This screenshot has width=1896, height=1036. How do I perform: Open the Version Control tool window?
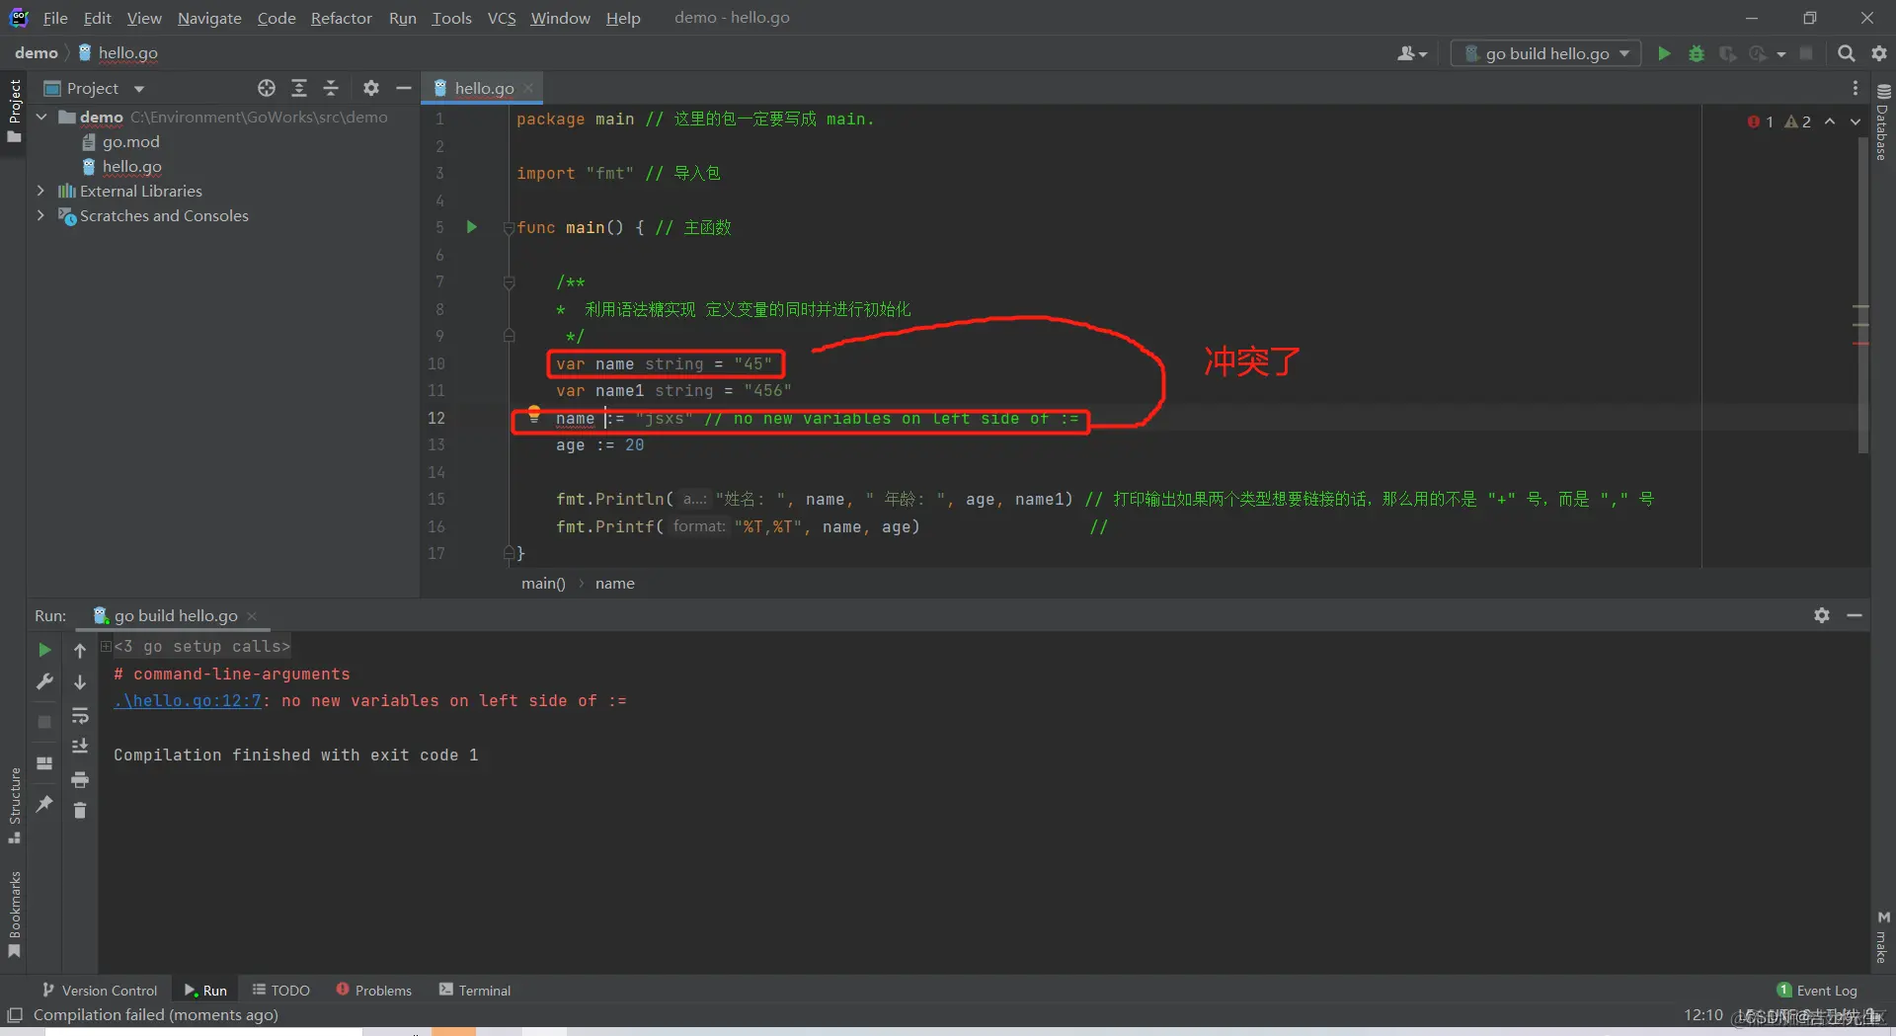point(100,990)
